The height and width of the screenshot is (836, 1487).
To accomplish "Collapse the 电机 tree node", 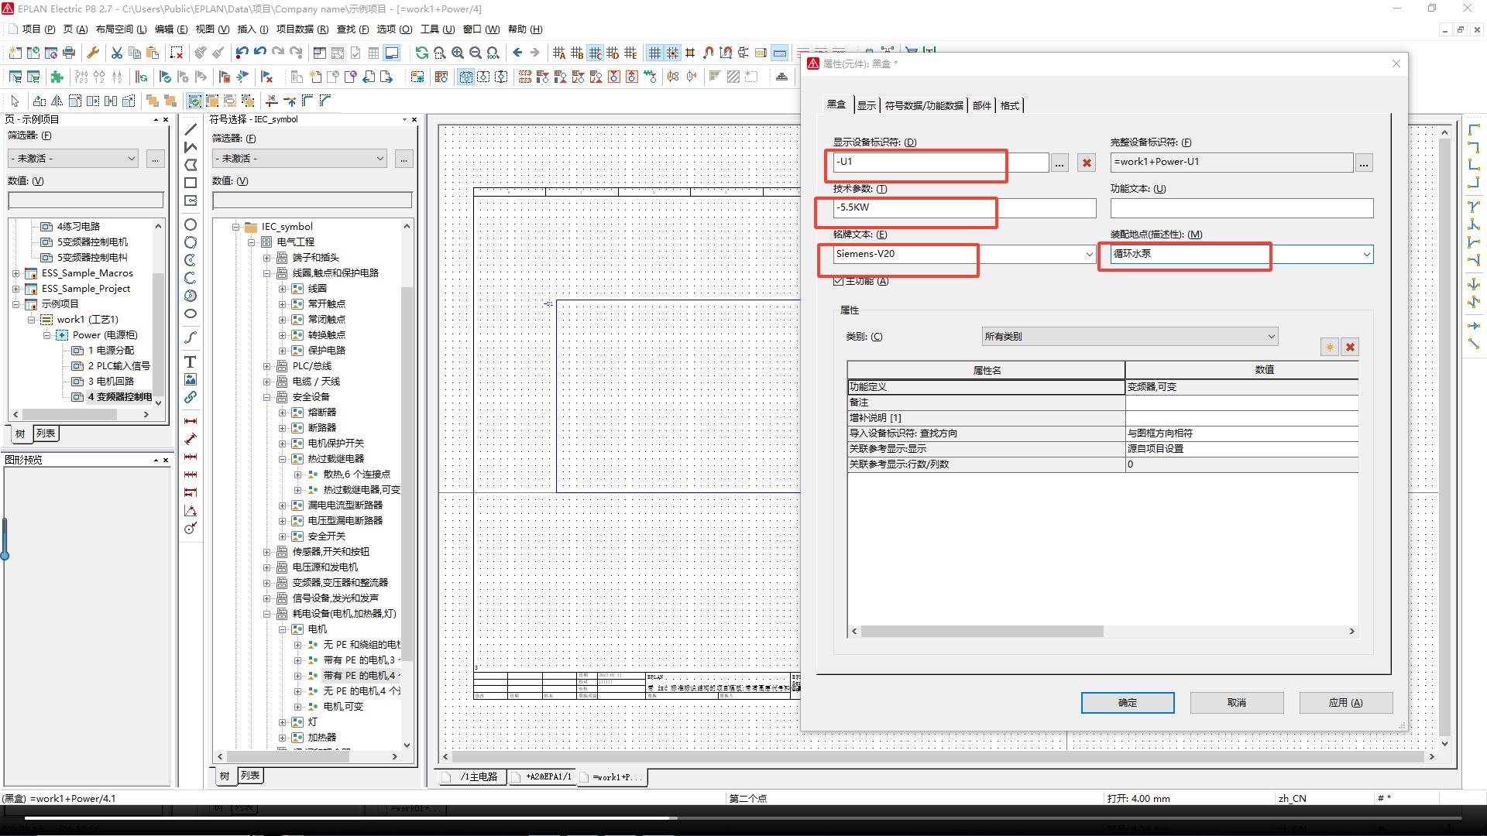I will [x=283, y=629].
